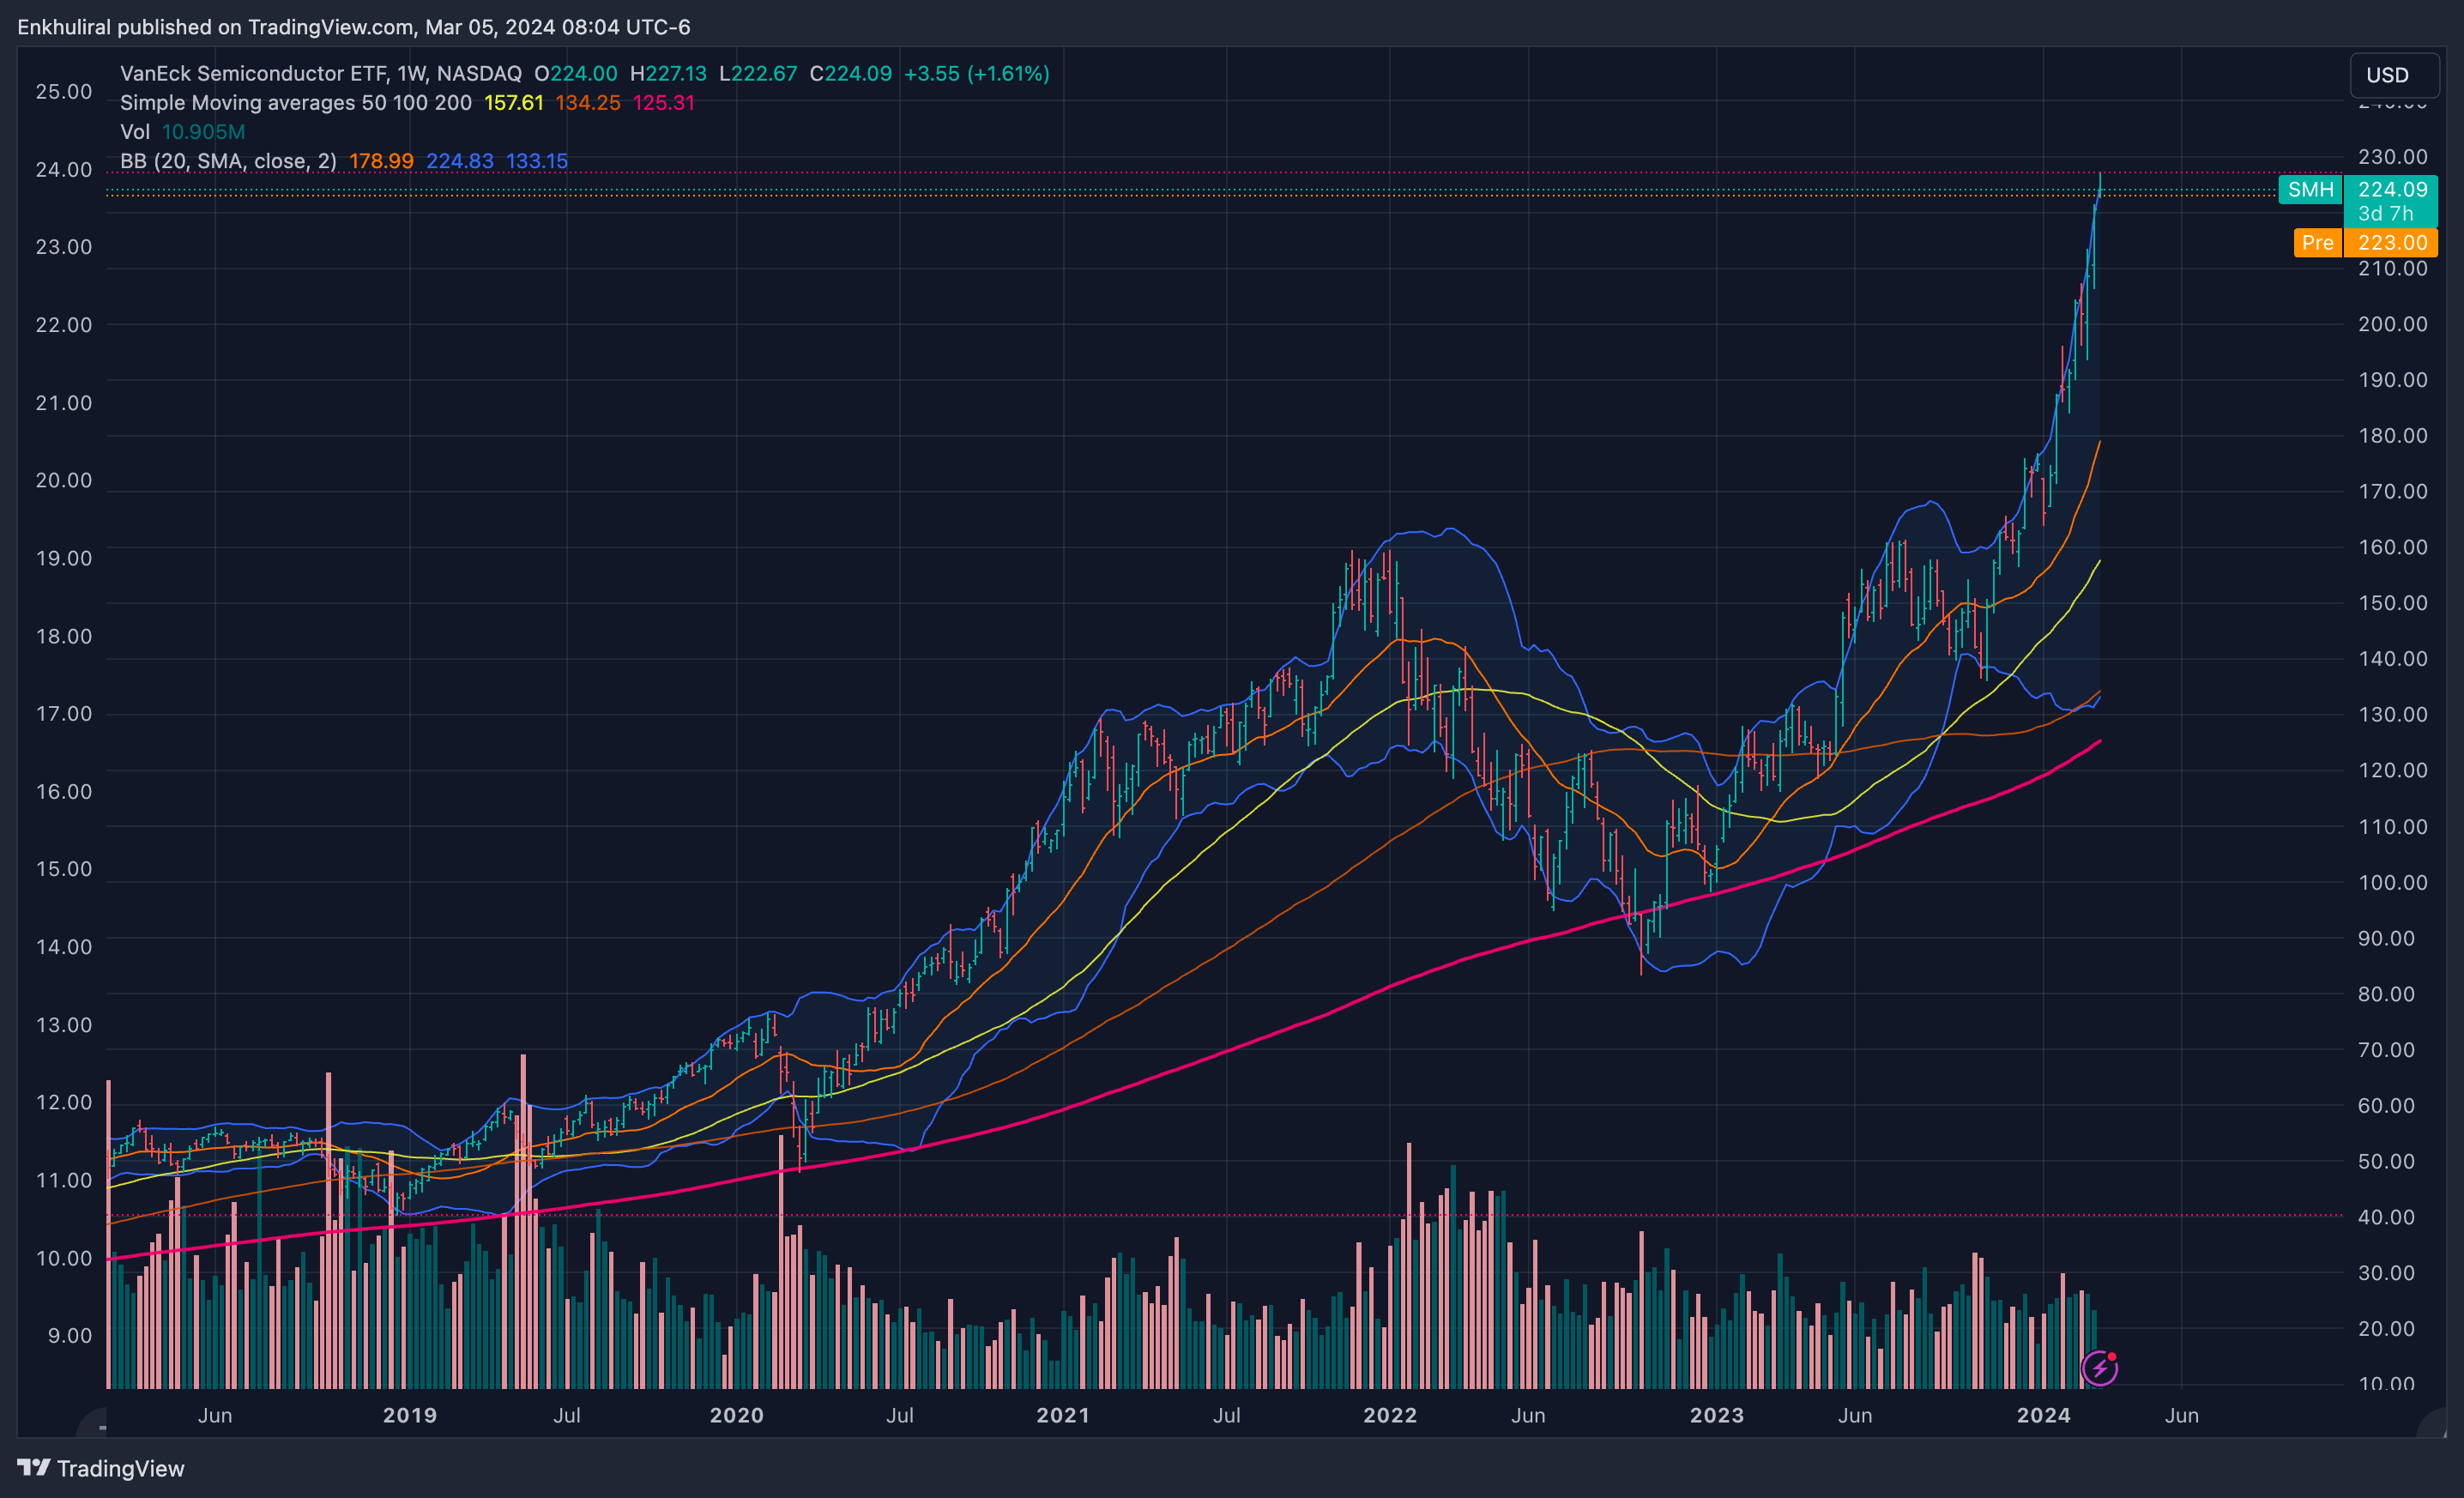Click the +3.55 (+1.61%) change value
The width and height of the screenshot is (2464, 1498).
click(976, 74)
